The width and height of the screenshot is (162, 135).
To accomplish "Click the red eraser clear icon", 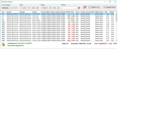I will coord(85,7).
